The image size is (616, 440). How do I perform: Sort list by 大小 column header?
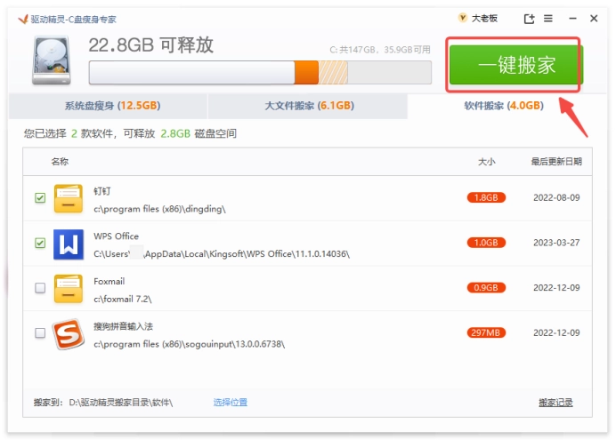click(486, 162)
